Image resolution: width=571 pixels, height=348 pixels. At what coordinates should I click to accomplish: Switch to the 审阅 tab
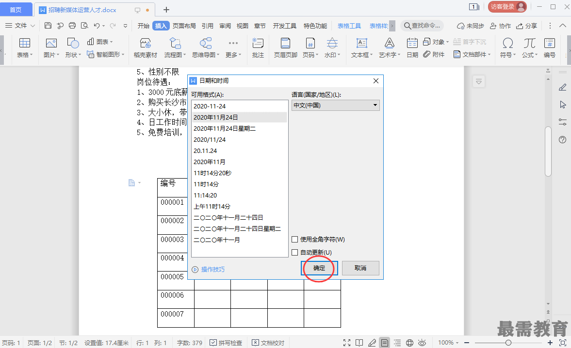click(225, 26)
